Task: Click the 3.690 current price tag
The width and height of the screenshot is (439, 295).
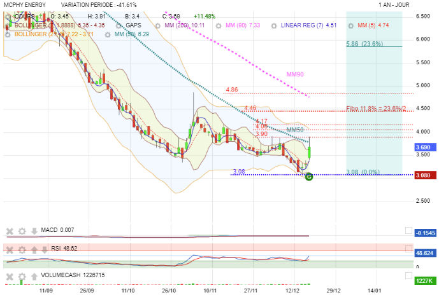Action: [425, 147]
